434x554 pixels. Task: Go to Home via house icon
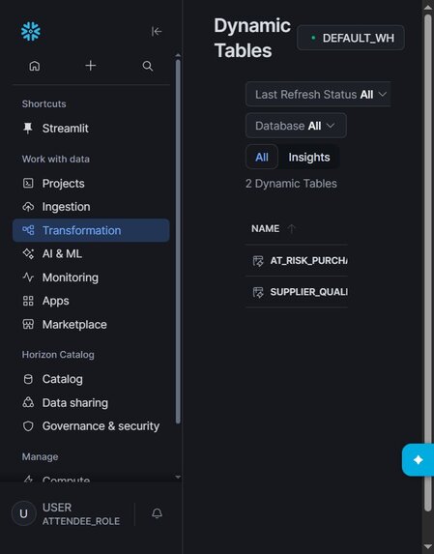(34, 66)
